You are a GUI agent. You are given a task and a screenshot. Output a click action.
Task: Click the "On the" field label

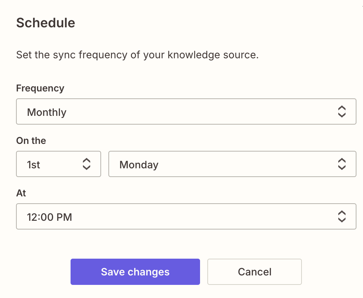pyautogui.click(x=31, y=141)
